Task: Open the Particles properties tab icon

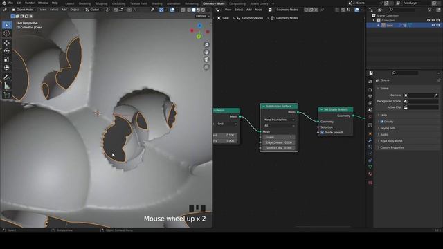Action: point(370,147)
